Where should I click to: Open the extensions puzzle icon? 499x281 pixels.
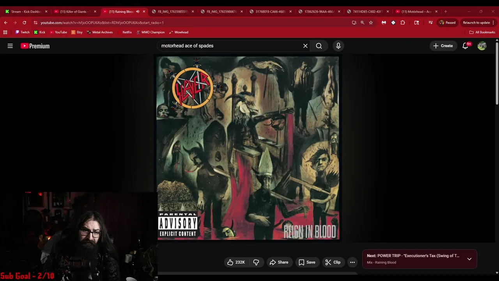click(x=403, y=23)
